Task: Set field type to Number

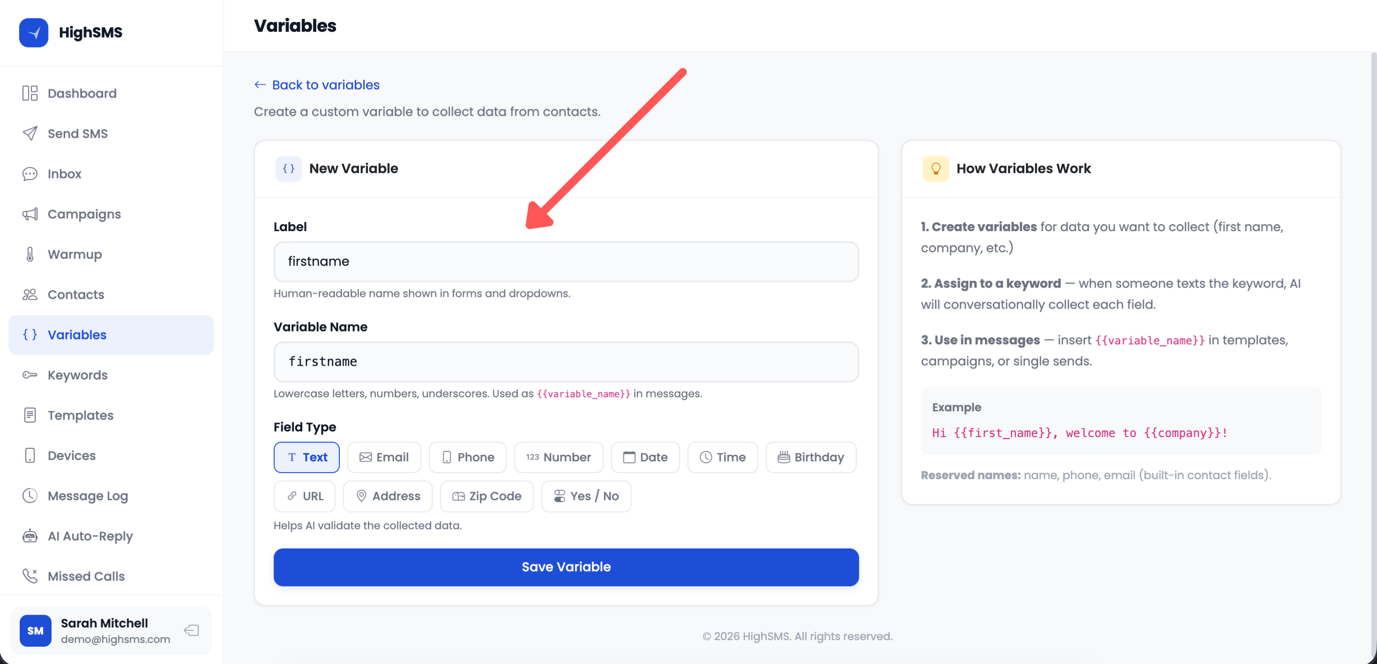Action: coord(558,457)
